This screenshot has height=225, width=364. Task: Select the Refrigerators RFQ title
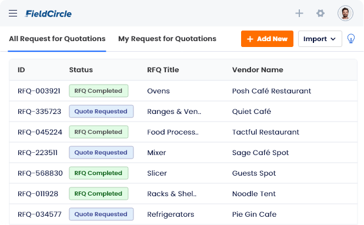(x=171, y=214)
